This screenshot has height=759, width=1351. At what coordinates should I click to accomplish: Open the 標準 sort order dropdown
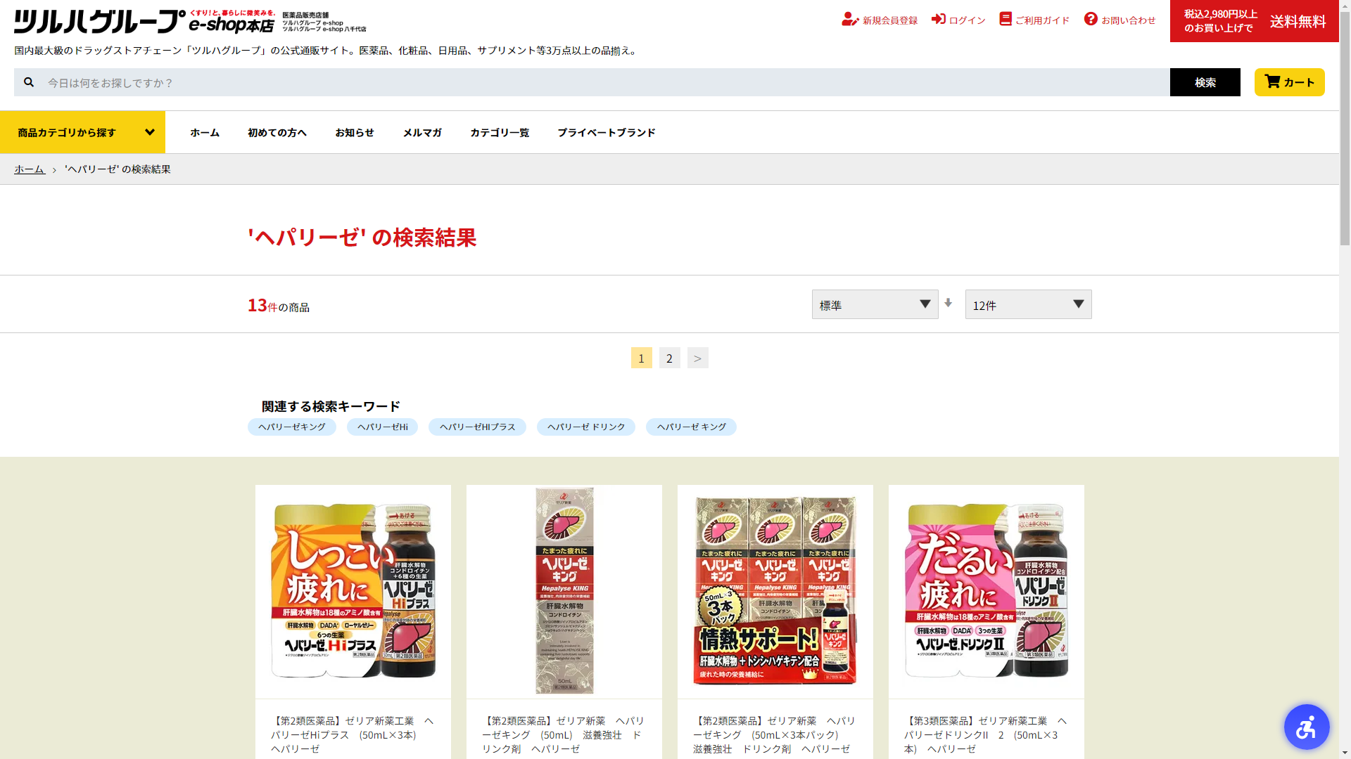(875, 304)
